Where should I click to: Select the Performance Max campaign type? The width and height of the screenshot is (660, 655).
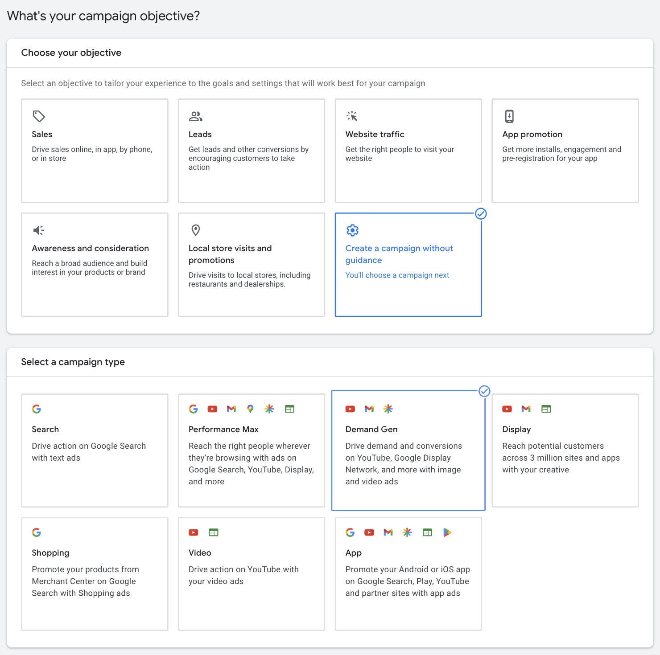click(x=251, y=450)
